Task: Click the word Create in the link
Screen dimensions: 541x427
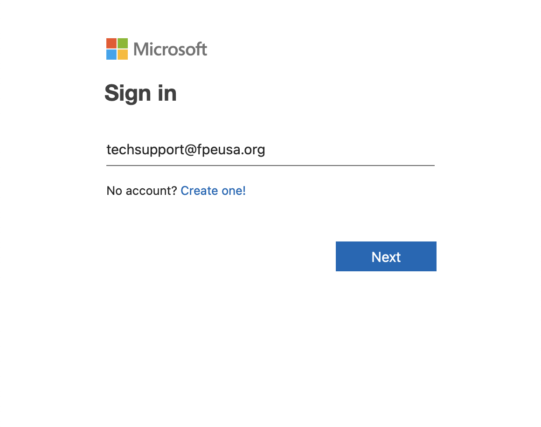Action: 200,190
